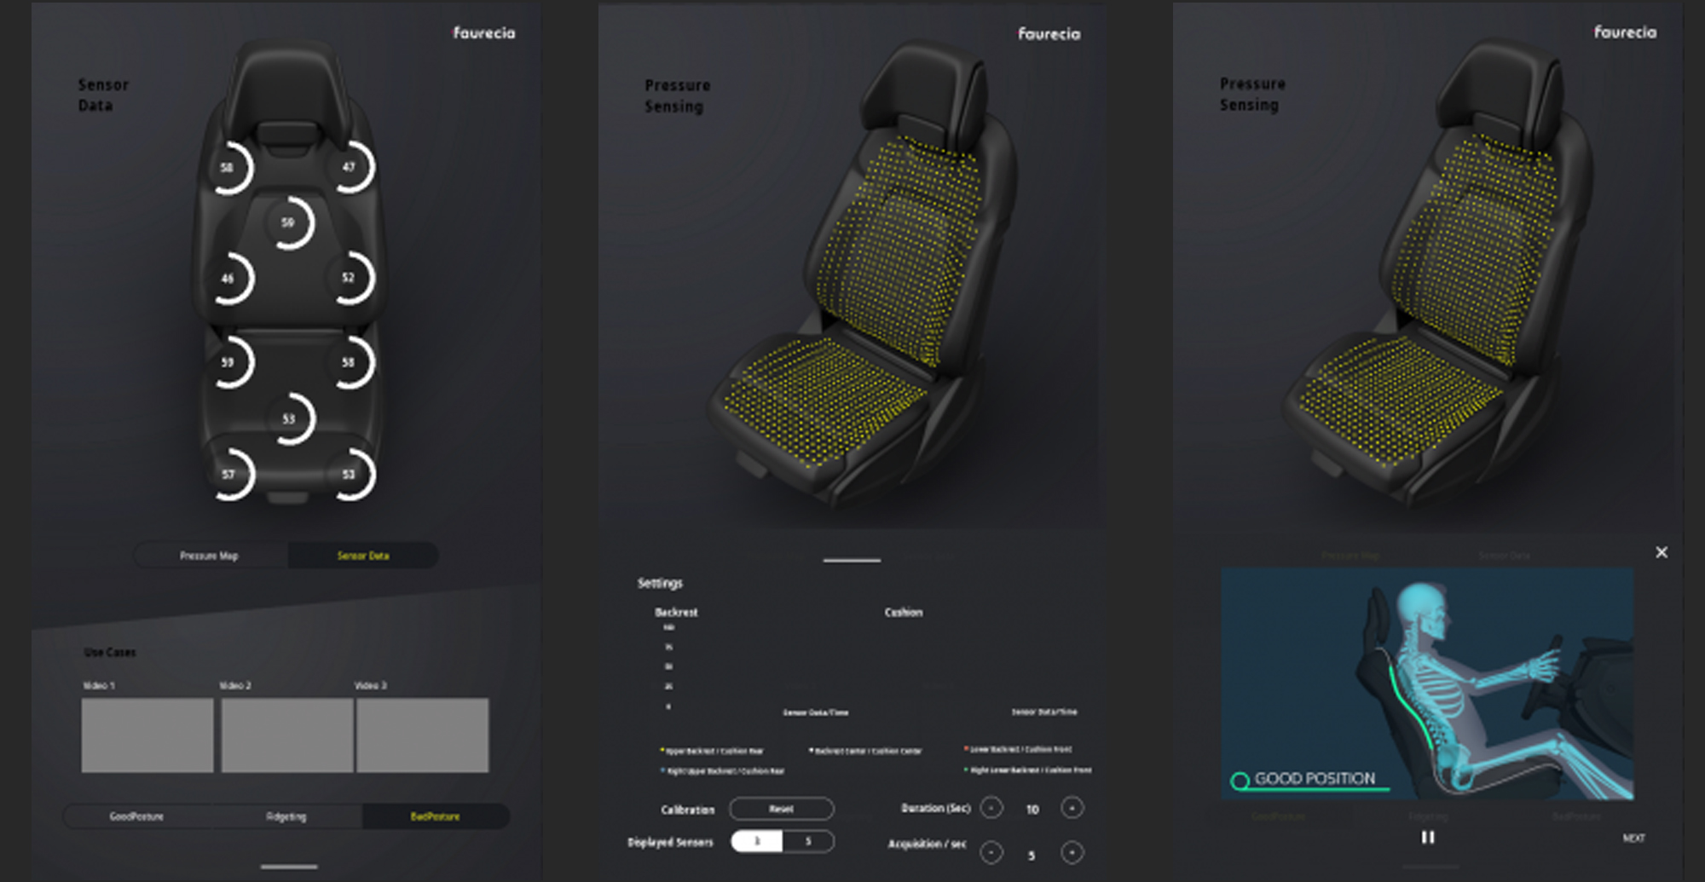The height and width of the screenshot is (882, 1705).
Task: Pause the posture video playback
Action: click(1428, 838)
